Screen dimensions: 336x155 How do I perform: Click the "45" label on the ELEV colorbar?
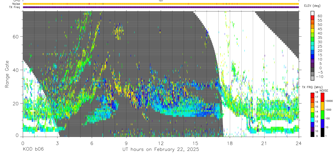(x=320, y=29)
